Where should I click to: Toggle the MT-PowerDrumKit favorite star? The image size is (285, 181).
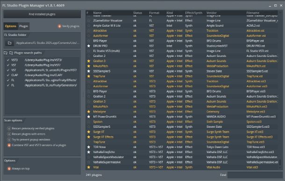tap(89, 117)
